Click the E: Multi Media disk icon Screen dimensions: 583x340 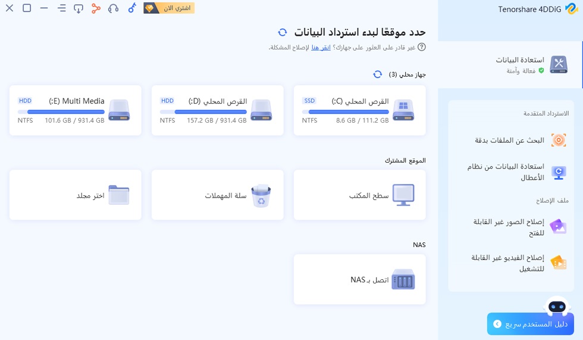point(119,110)
